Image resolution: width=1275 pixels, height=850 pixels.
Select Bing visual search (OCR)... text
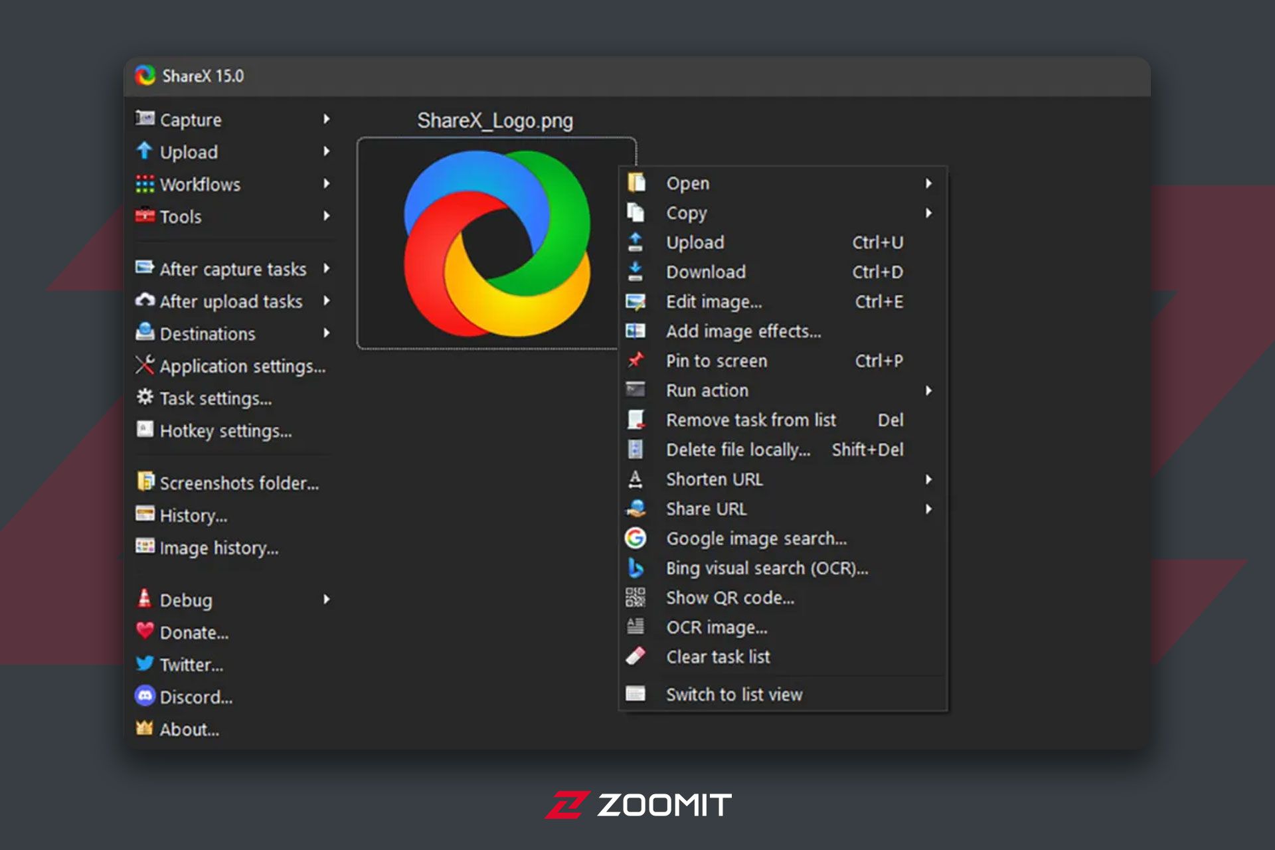[767, 568]
